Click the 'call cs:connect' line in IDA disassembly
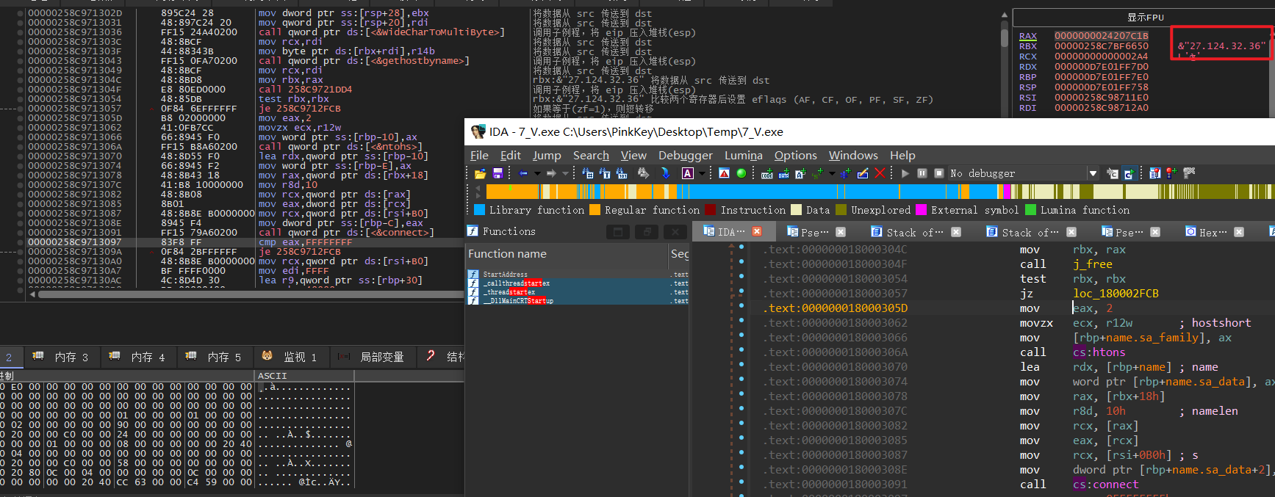 1079,485
